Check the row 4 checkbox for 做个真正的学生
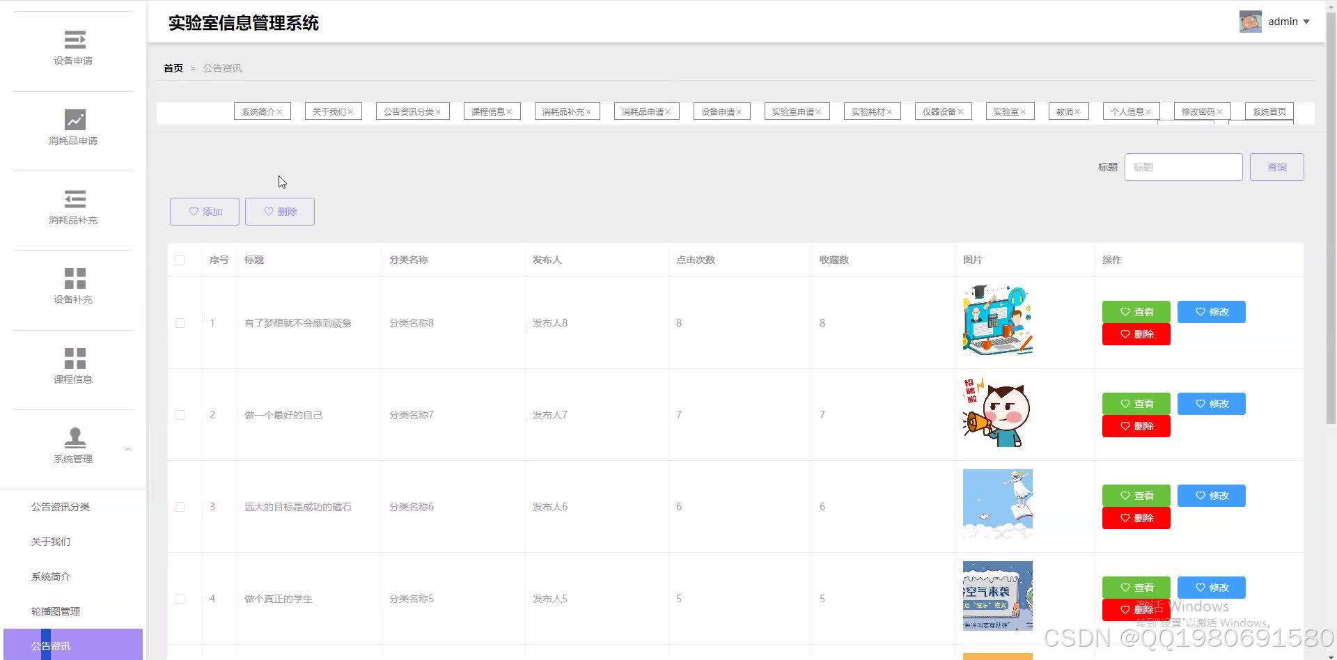Screen dimensions: 1337x660 coord(180,599)
